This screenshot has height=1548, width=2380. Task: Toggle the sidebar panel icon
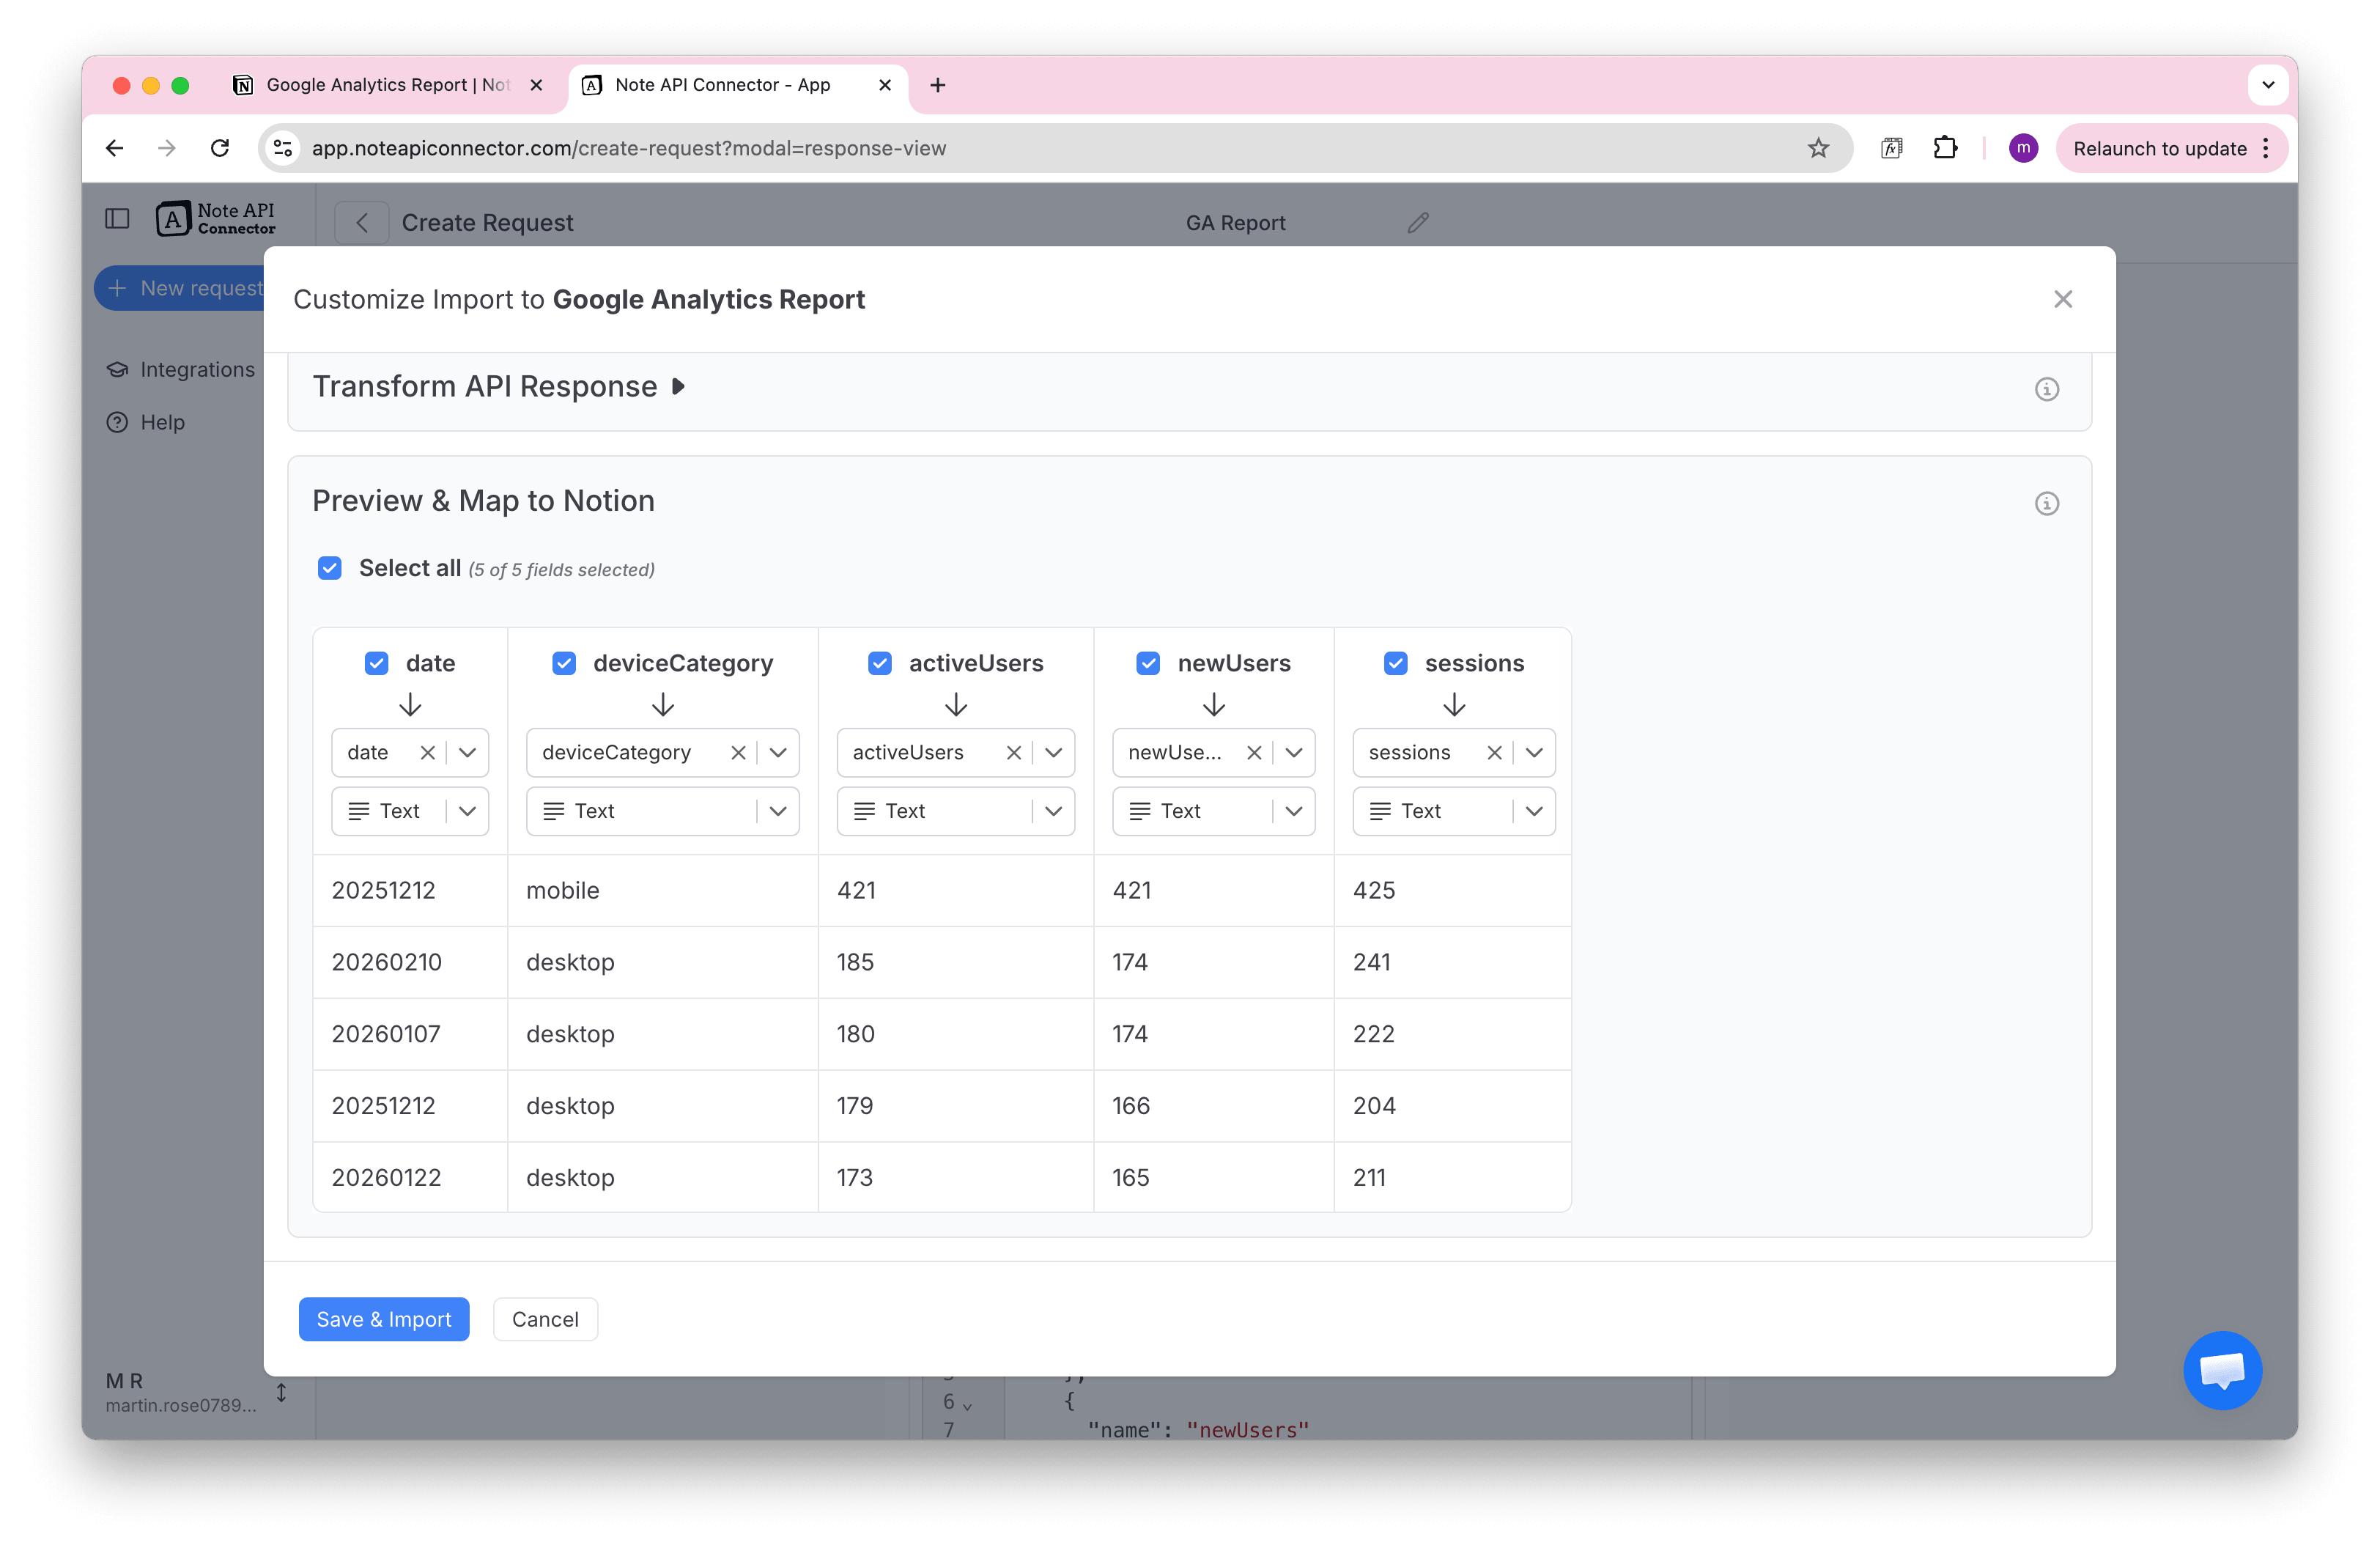pos(117,218)
